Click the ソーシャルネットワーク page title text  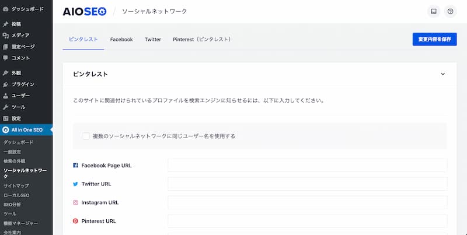tap(154, 12)
